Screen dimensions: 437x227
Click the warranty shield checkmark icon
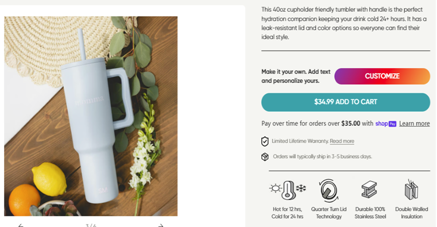[265, 141]
